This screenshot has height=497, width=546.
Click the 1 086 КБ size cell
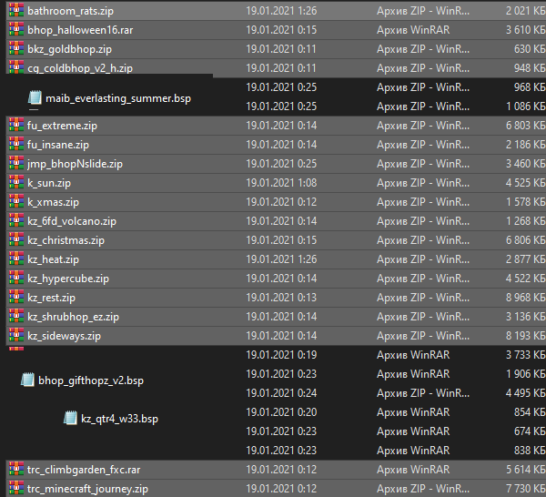pos(525,106)
